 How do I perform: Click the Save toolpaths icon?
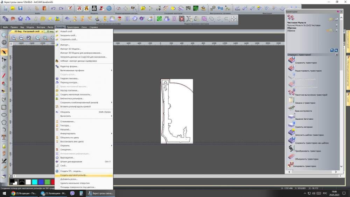tap(292, 61)
